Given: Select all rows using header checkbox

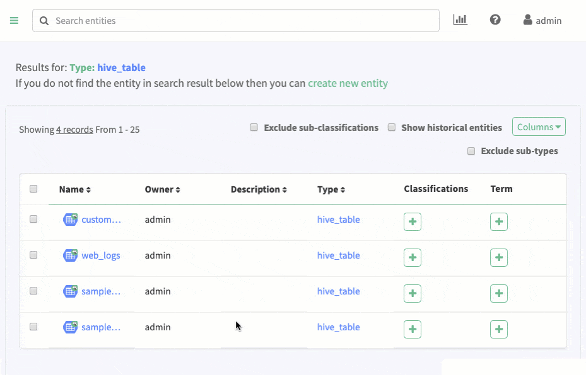Looking at the screenshot, I should click(33, 189).
